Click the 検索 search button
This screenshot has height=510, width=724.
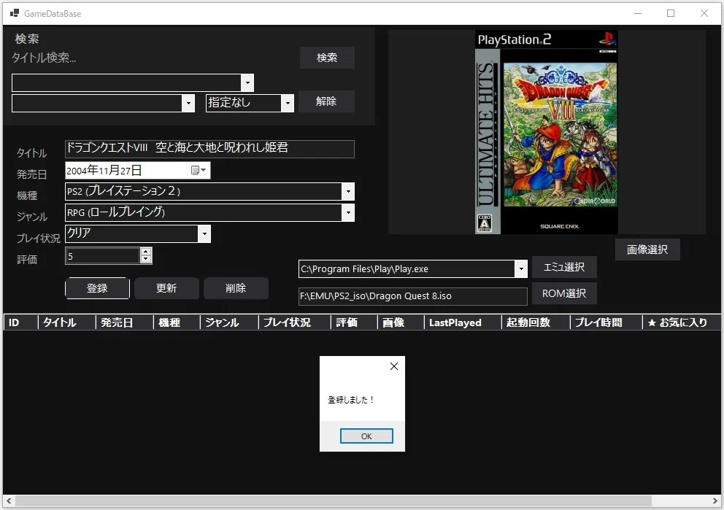point(327,58)
